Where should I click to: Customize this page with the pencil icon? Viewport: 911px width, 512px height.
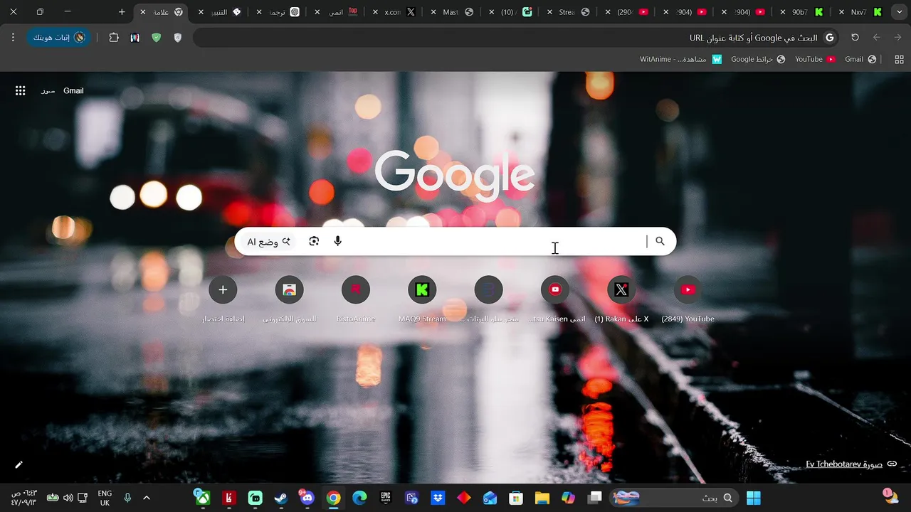click(19, 464)
